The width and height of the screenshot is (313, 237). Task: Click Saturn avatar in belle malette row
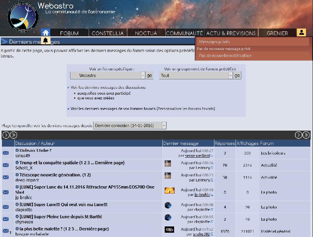(x=169, y=230)
